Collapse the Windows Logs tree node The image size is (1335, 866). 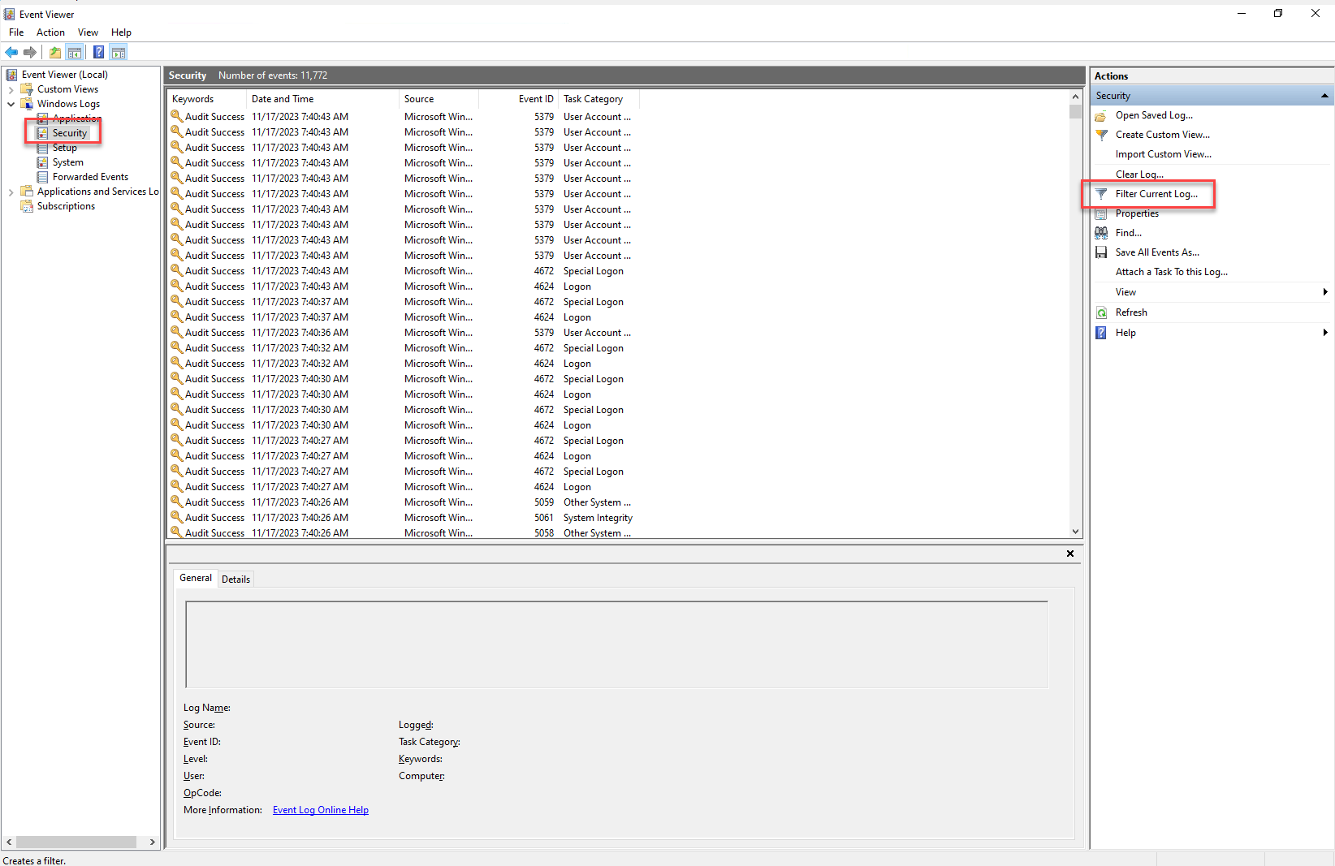tap(11, 104)
